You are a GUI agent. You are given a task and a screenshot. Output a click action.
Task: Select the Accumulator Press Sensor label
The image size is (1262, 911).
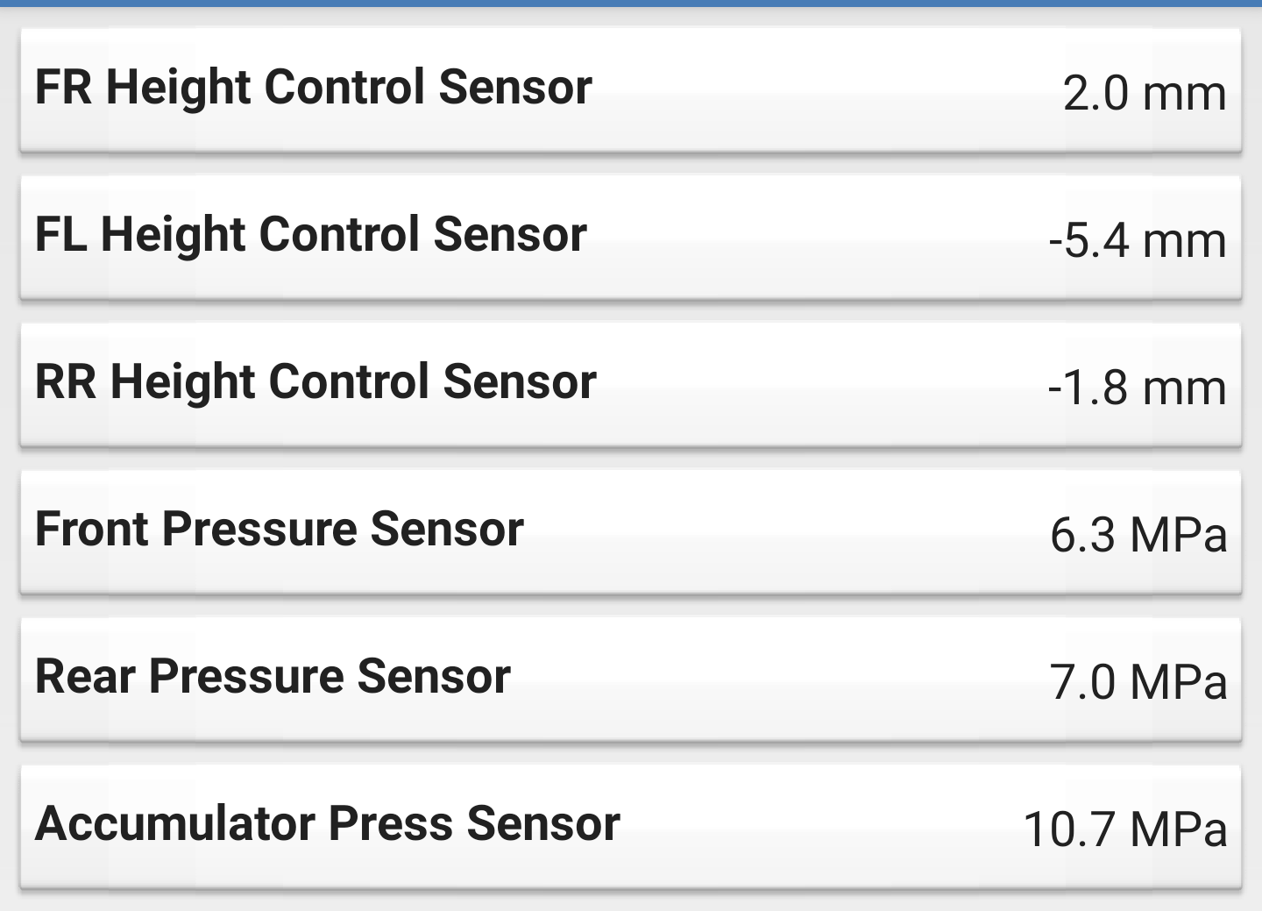point(328,824)
